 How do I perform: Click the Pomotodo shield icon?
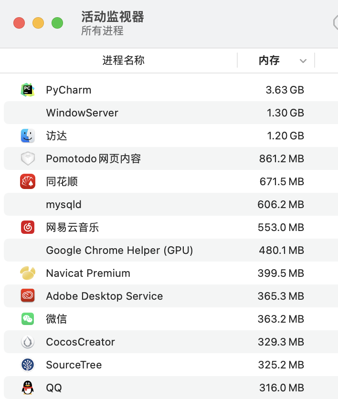(x=28, y=158)
